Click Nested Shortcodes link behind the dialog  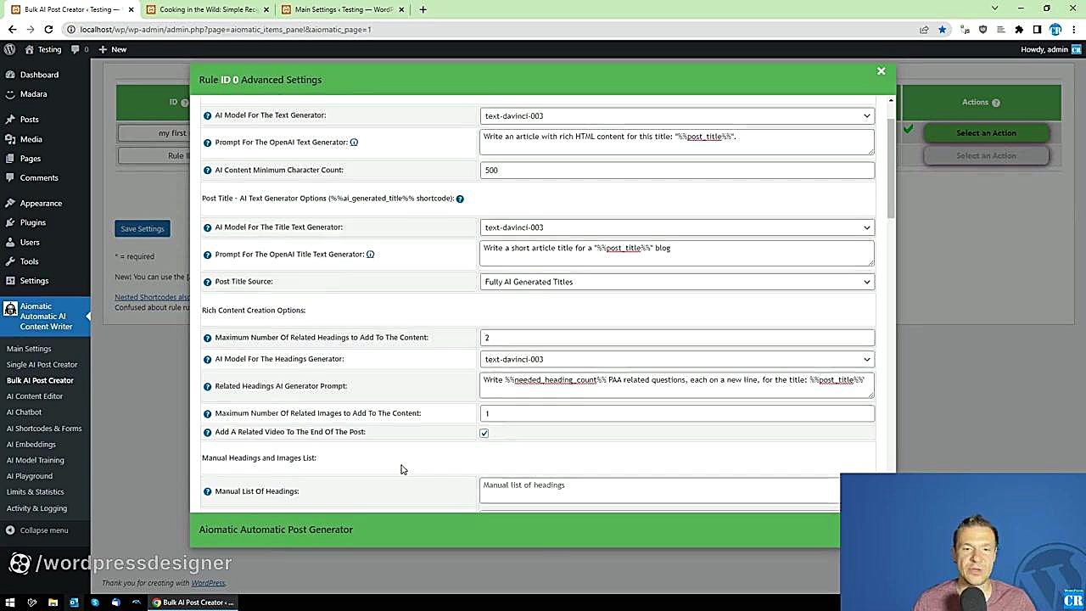click(x=152, y=297)
